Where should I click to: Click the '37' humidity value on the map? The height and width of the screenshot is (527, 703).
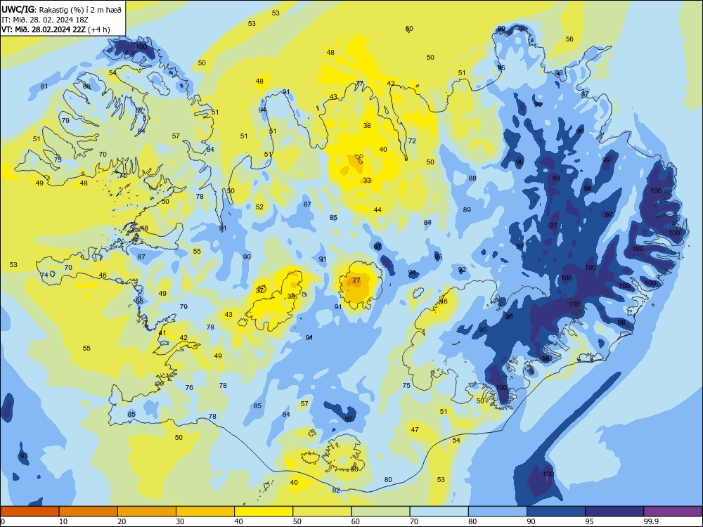click(259, 290)
